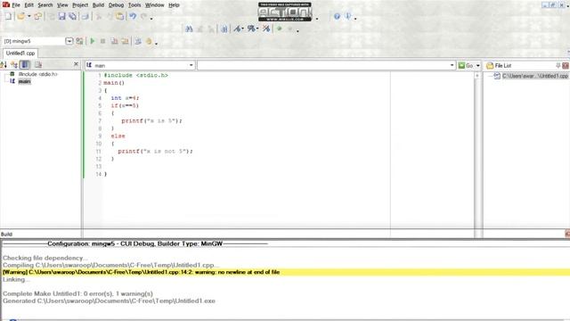Screen dimensions: 570x321
Task: Select Untitled1.cpp in the File List
Action: coord(534,76)
